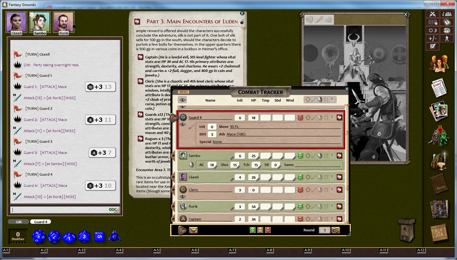This screenshot has height=260, width=457.
Task: Click the next actor flag button
Action: tap(182, 230)
